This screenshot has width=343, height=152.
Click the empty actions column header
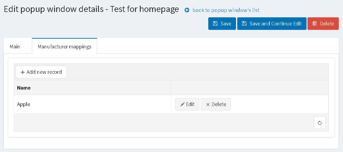tap(250, 88)
